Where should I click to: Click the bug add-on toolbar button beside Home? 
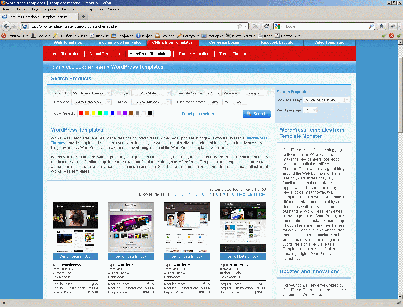click(x=393, y=26)
